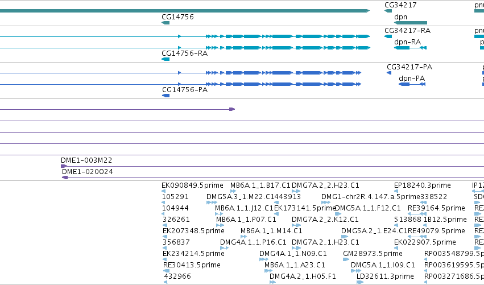Click the 105291 EST label

(x=175, y=197)
